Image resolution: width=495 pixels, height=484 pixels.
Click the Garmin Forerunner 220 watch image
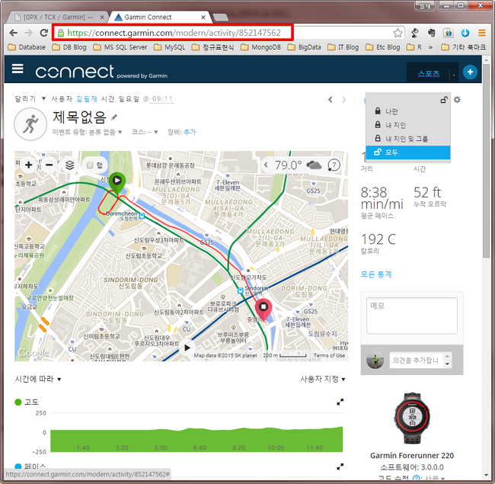[412, 418]
